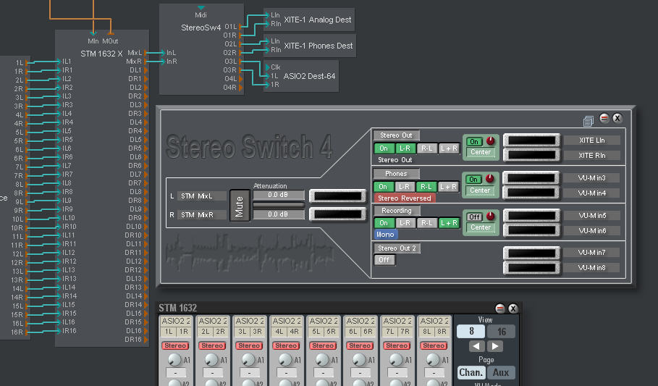
Task: Switch STM 1632 view to 16 channels
Action: [x=501, y=332]
